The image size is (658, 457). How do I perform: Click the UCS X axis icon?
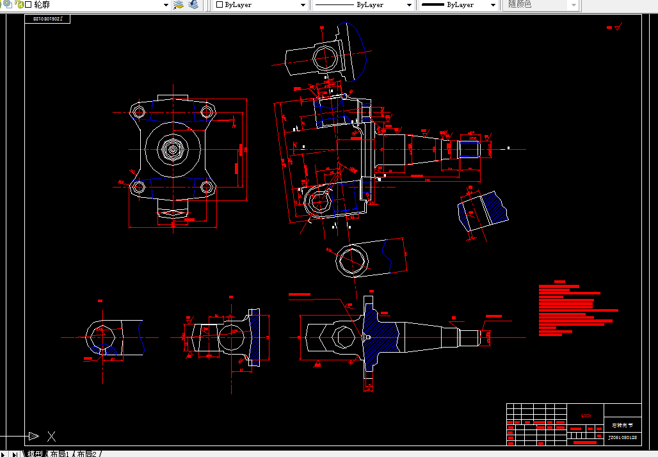tap(51, 437)
